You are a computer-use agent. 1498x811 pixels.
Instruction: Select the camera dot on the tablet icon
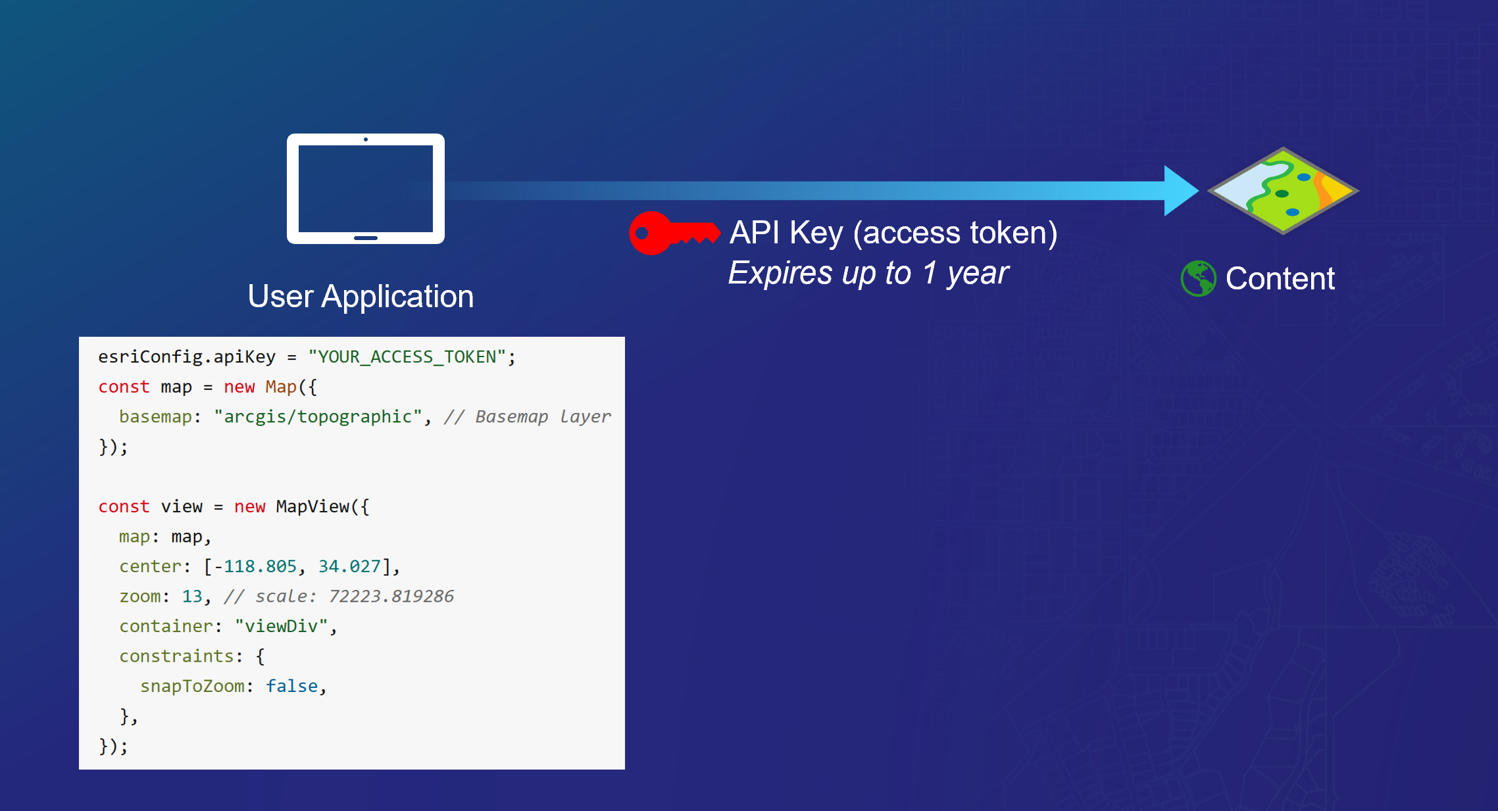coord(366,140)
